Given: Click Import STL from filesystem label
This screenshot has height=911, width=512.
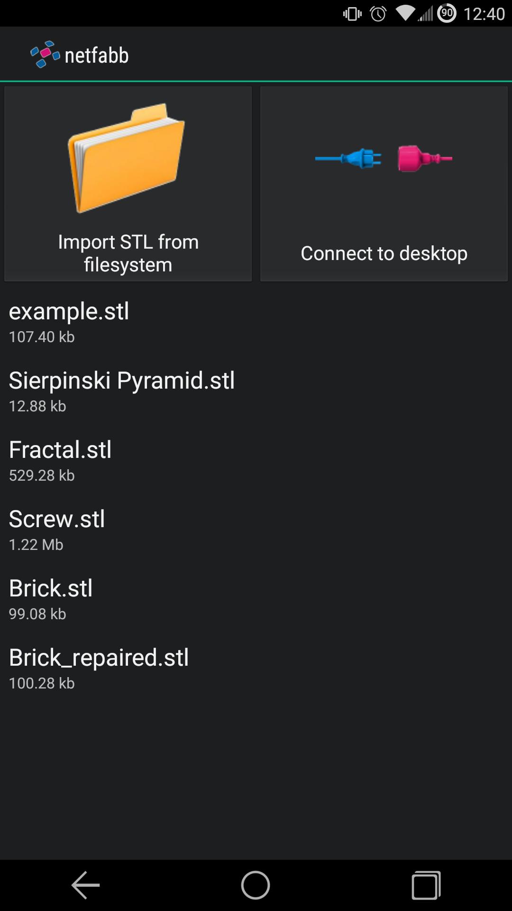Looking at the screenshot, I should coord(128,253).
